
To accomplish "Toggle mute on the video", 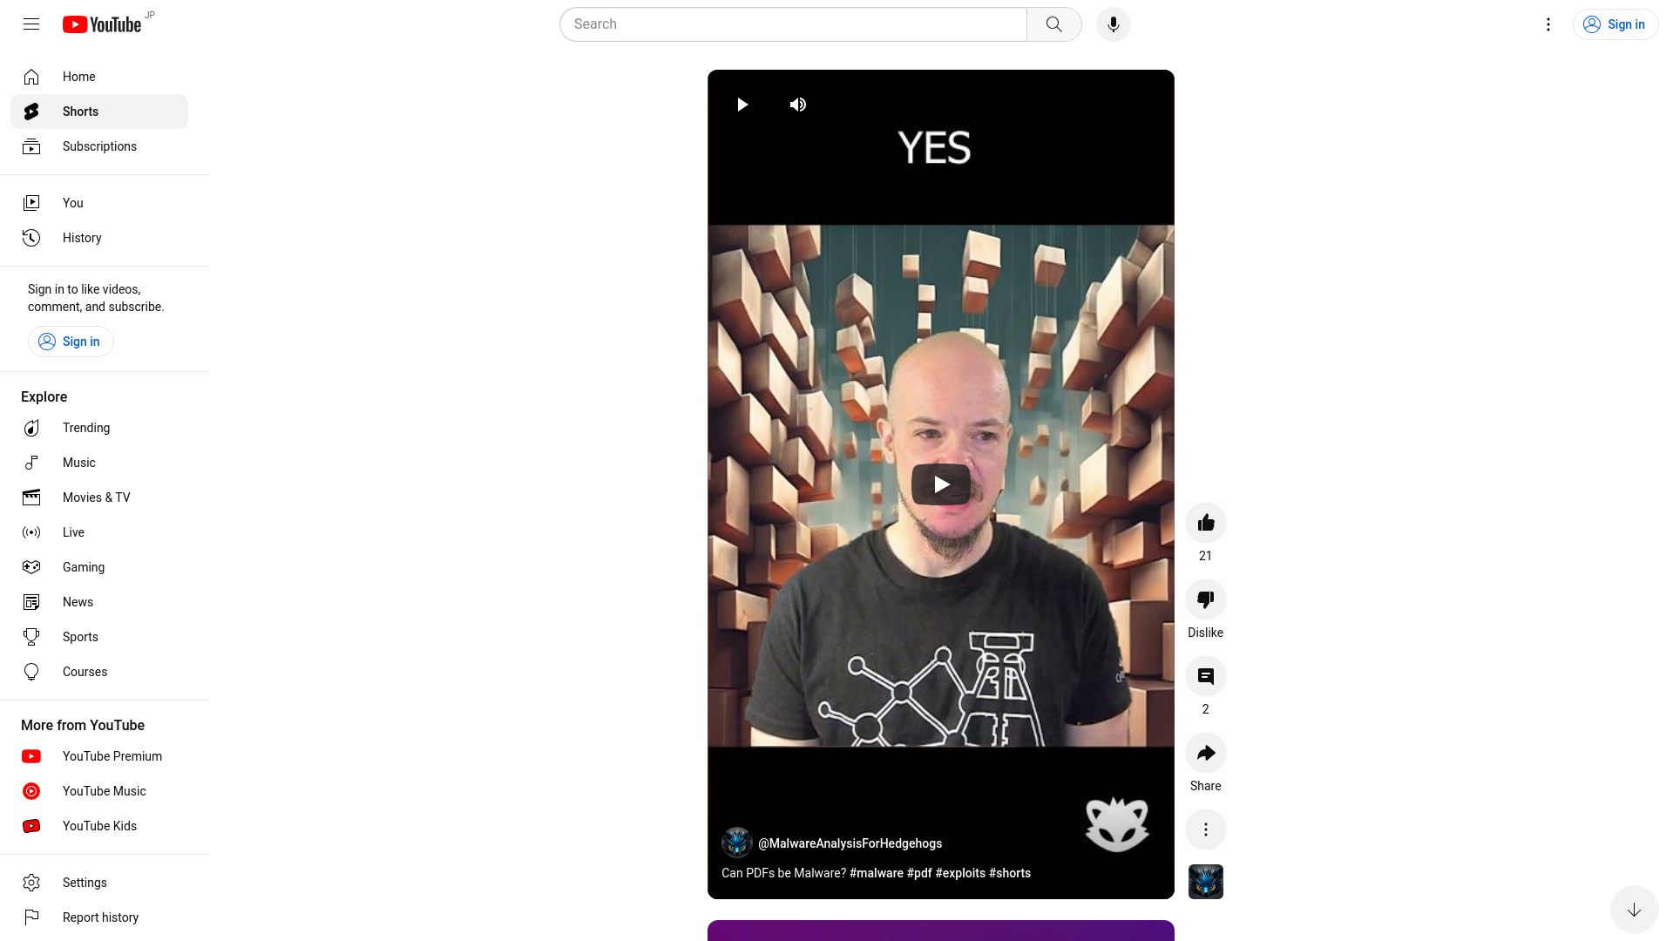I will click(x=797, y=105).
